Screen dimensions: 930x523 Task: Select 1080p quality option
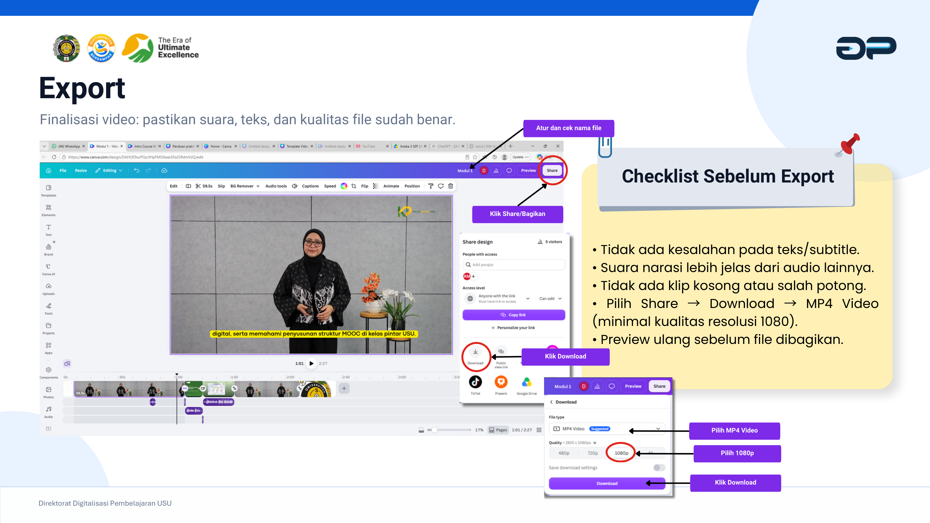(x=621, y=453)
